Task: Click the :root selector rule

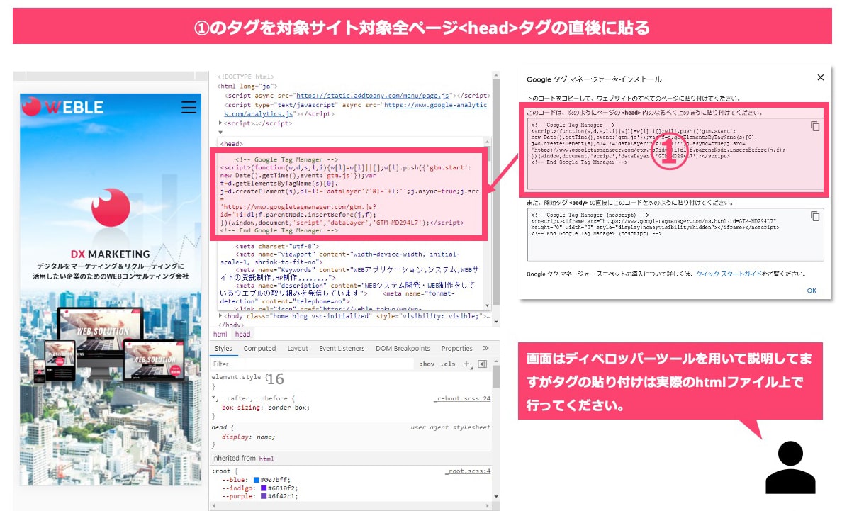Action: (225, 471)
